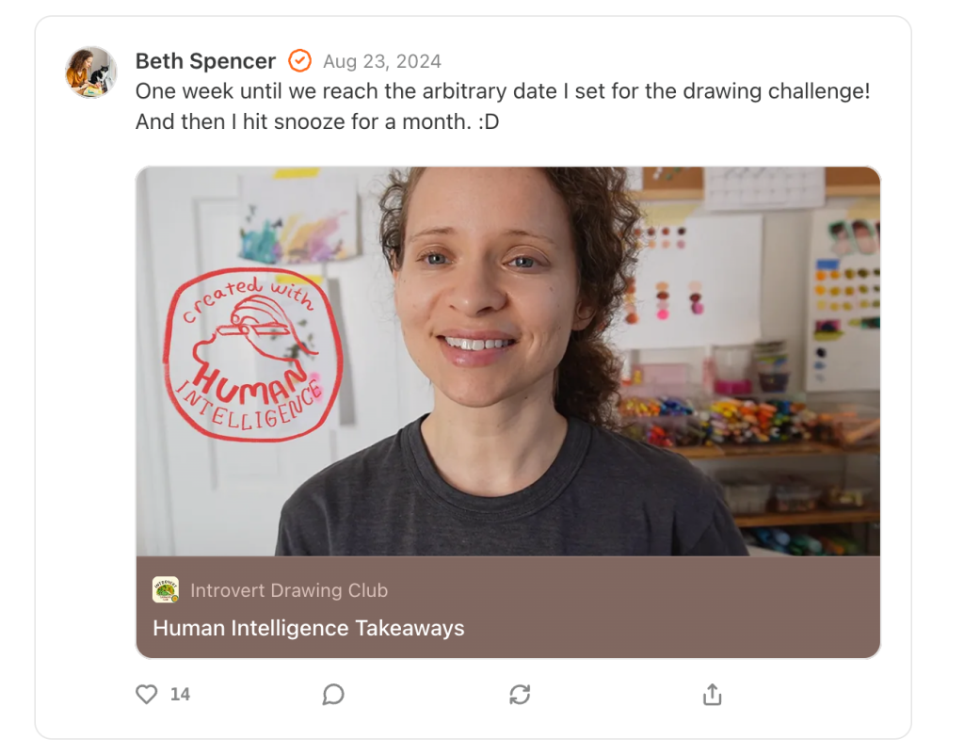964x755 pixels.
Task: Click the orange verified badge
Action: [298, 61]
